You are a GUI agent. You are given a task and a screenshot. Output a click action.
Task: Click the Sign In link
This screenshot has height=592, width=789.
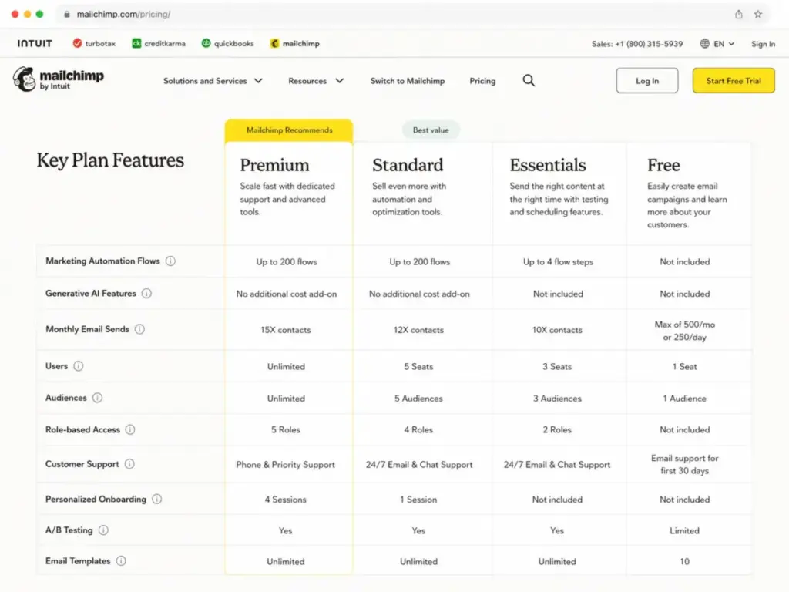(x=763, y=44)
